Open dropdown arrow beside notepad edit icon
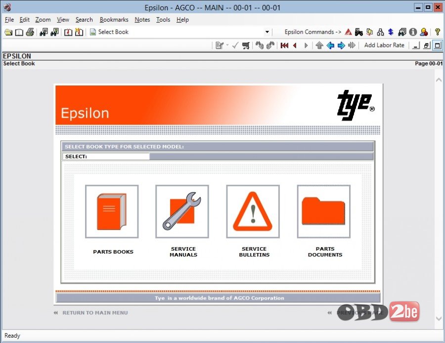The height and width of the screenshot is (343, 445). pos(227,45)
